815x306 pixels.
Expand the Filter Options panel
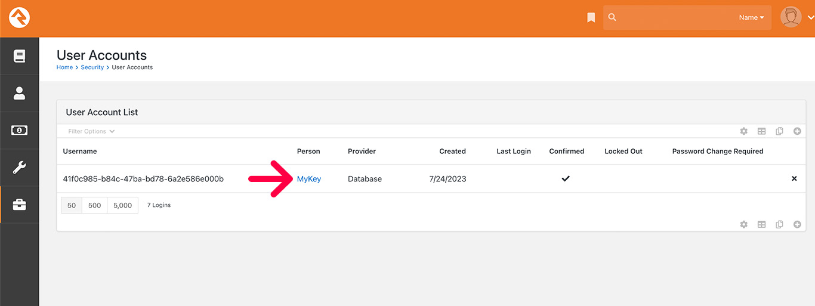[91, 131]
